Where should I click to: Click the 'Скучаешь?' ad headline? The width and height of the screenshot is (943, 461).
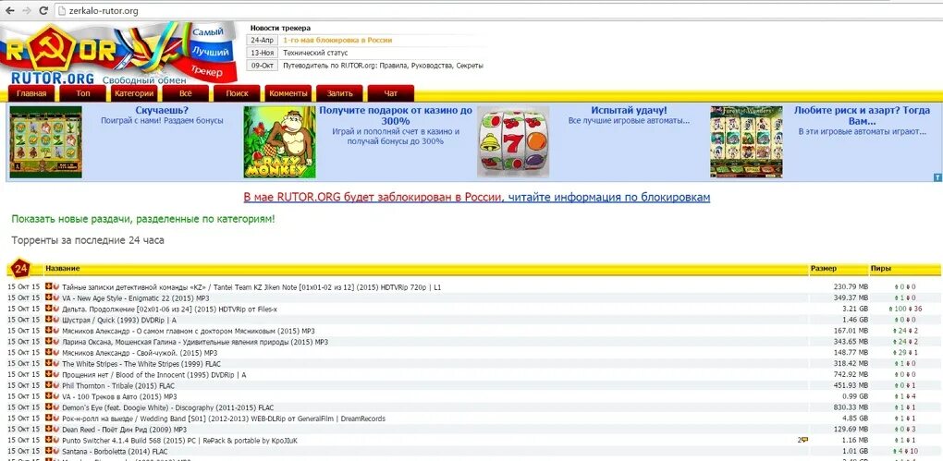coord(162,111)
